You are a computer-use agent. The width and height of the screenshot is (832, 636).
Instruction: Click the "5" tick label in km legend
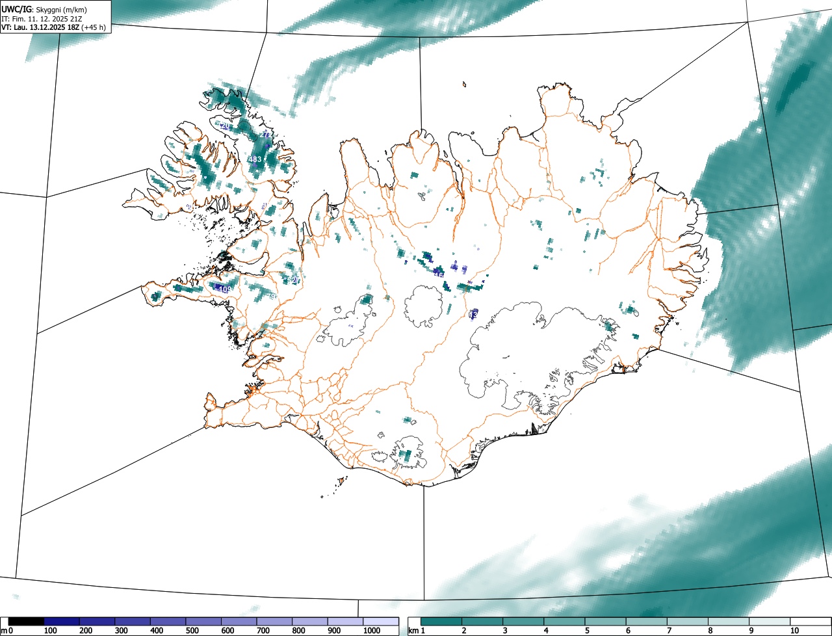coord(588,631)
